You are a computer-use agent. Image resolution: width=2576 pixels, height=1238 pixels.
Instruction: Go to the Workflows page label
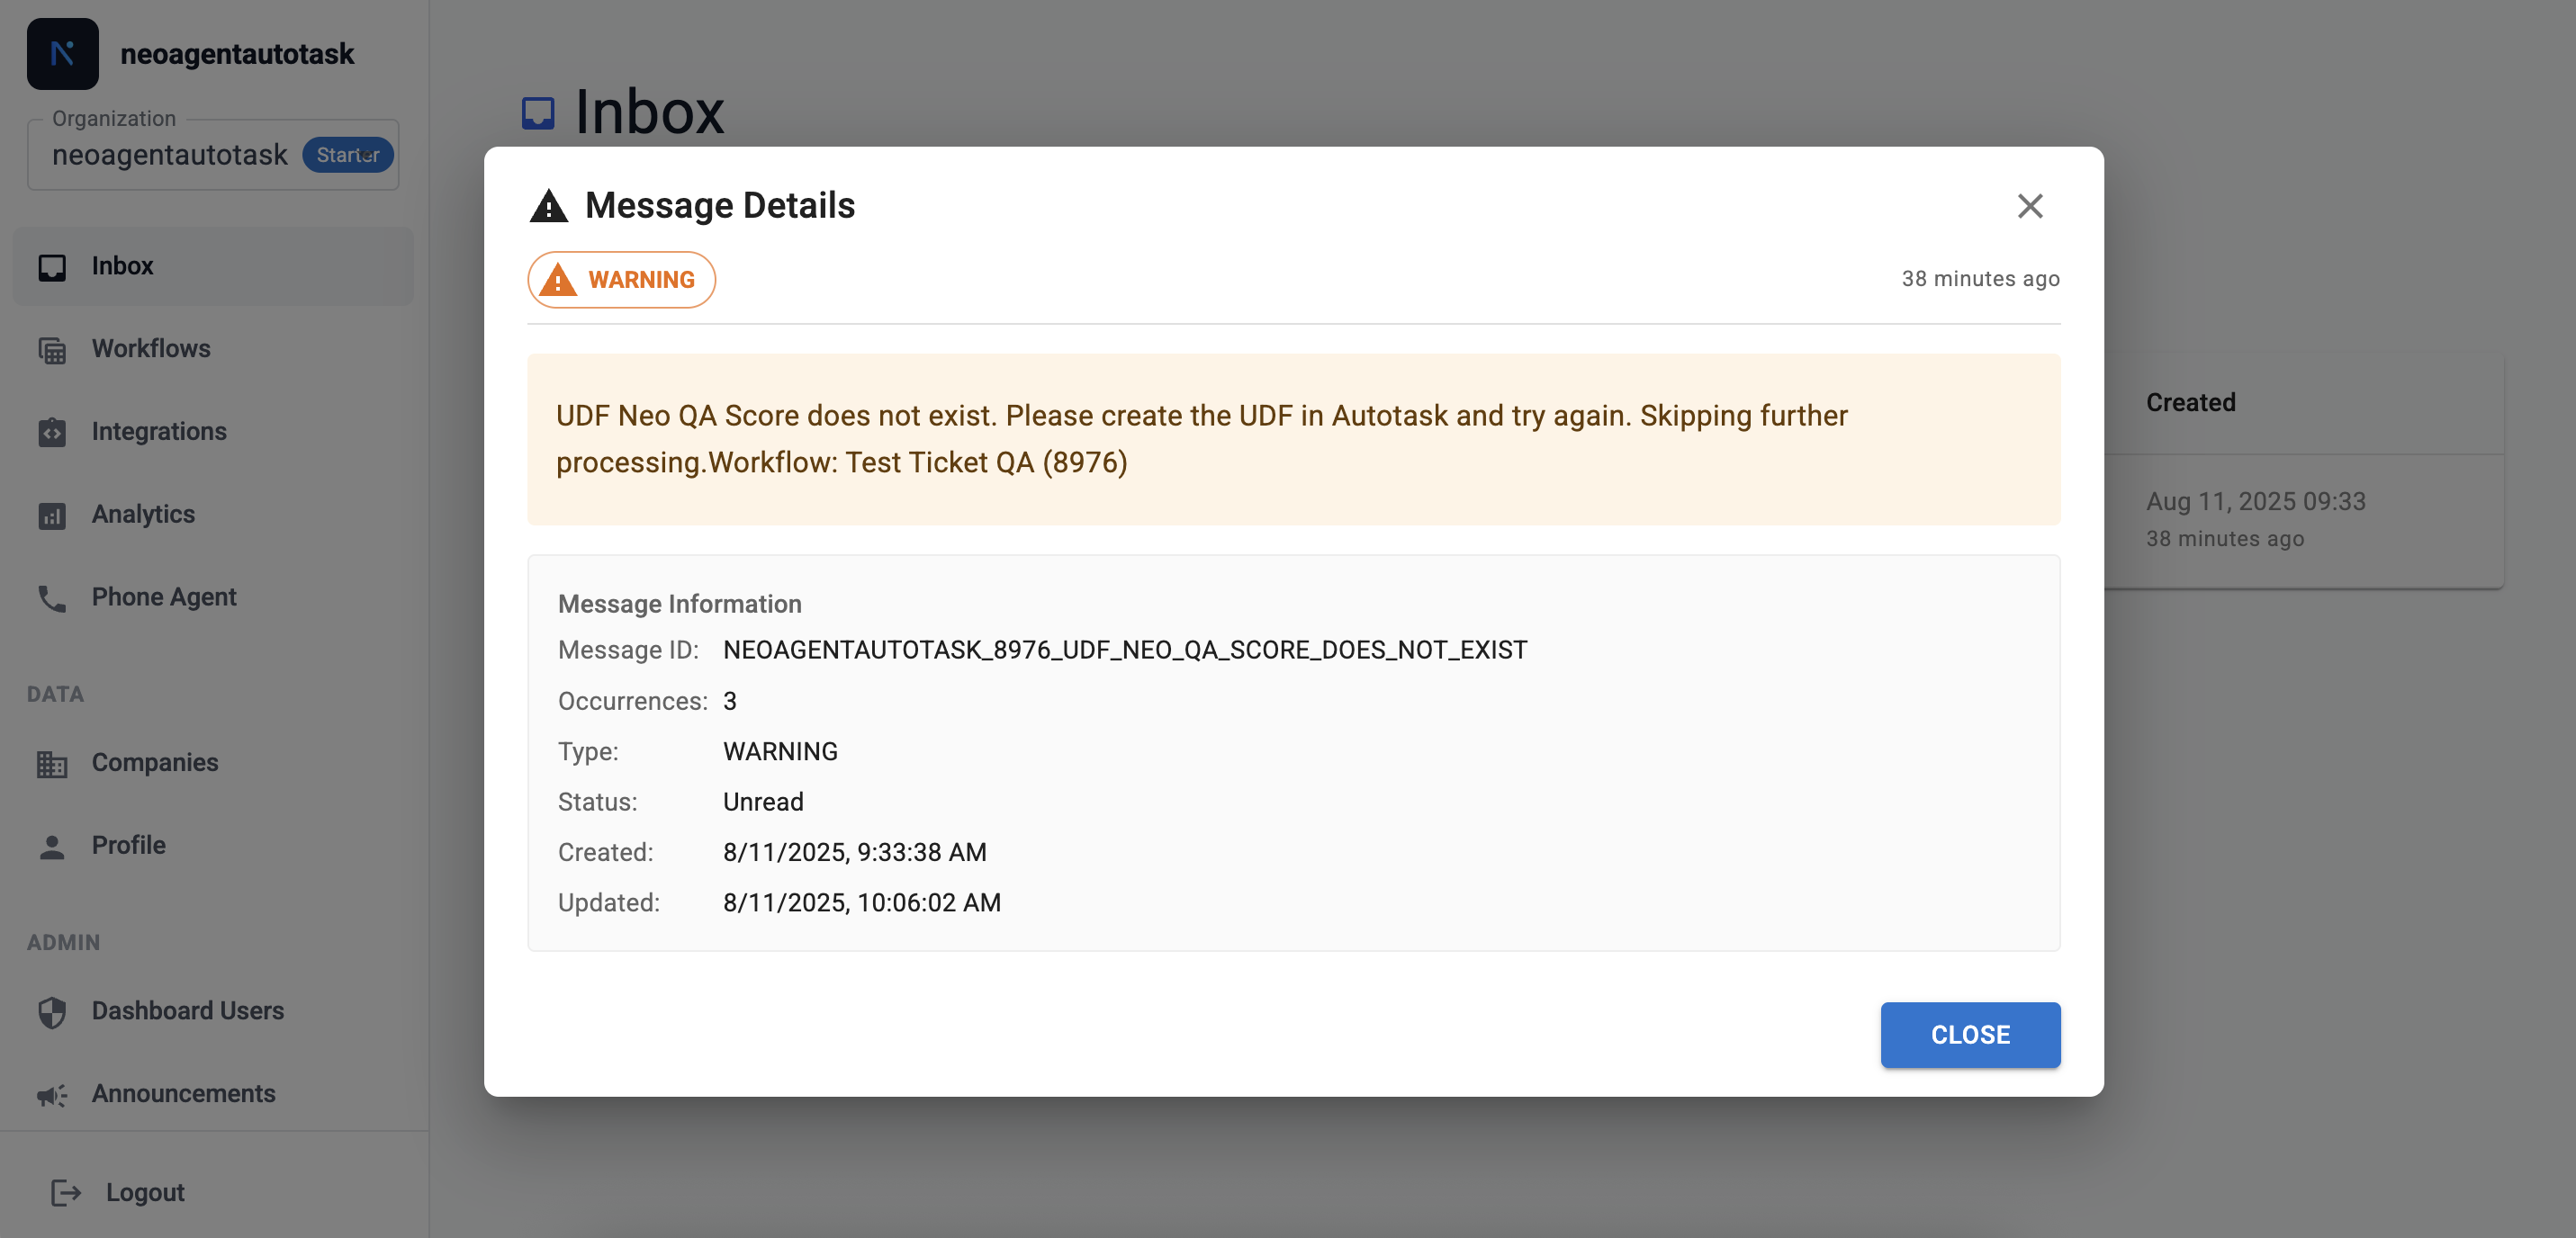click(x=151, y=348)
